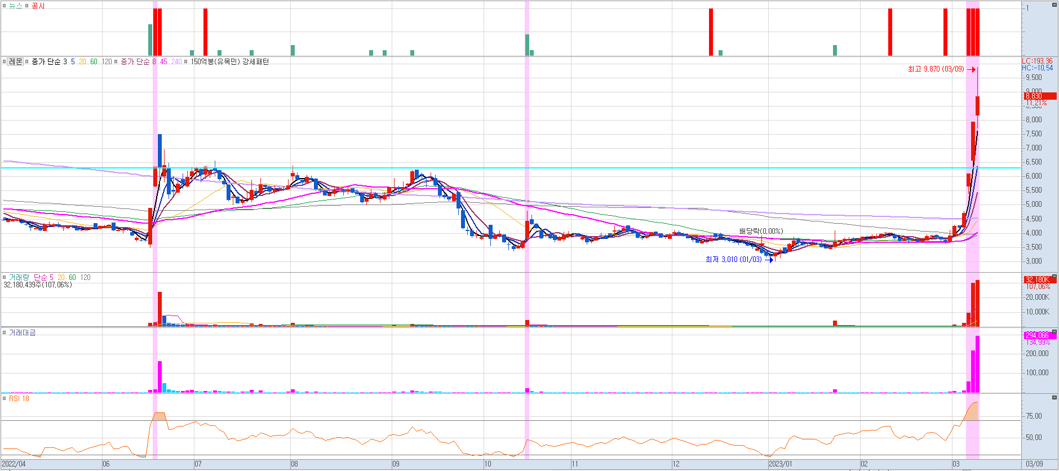Screen dimensions: 1059x471
Task: Click the square marker before 거래대금
Action: [x=4, y=332]
